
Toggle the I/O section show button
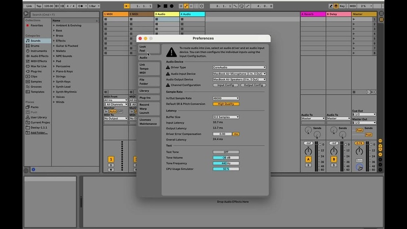click(x=380, y=141)
